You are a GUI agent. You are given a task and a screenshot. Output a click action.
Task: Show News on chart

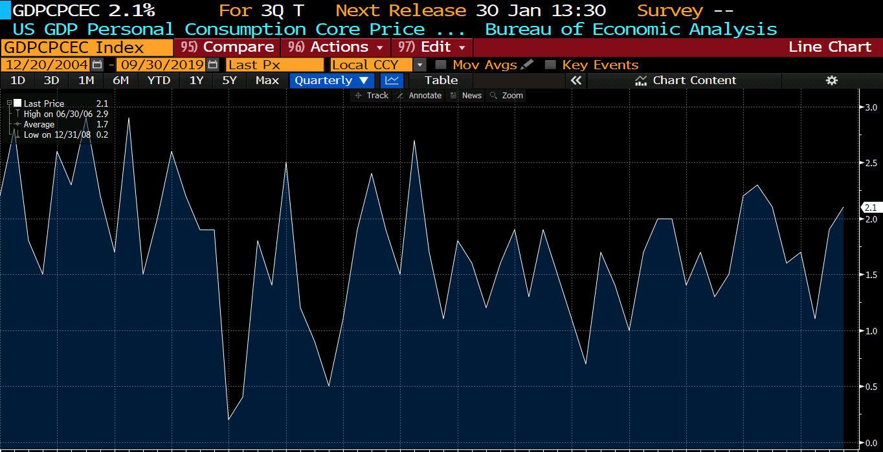click(466, 95)
